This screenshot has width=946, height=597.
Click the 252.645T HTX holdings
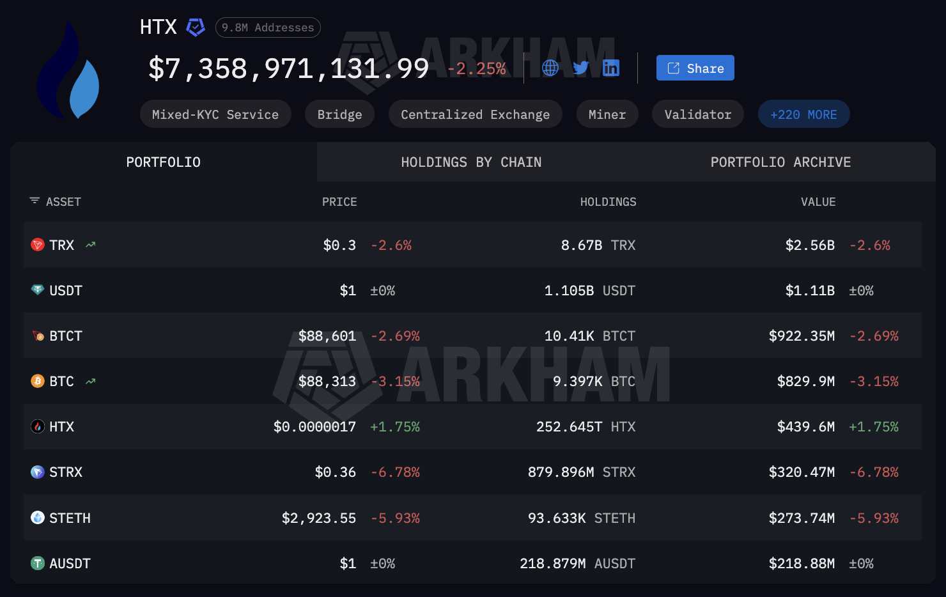tap(586, 426)
